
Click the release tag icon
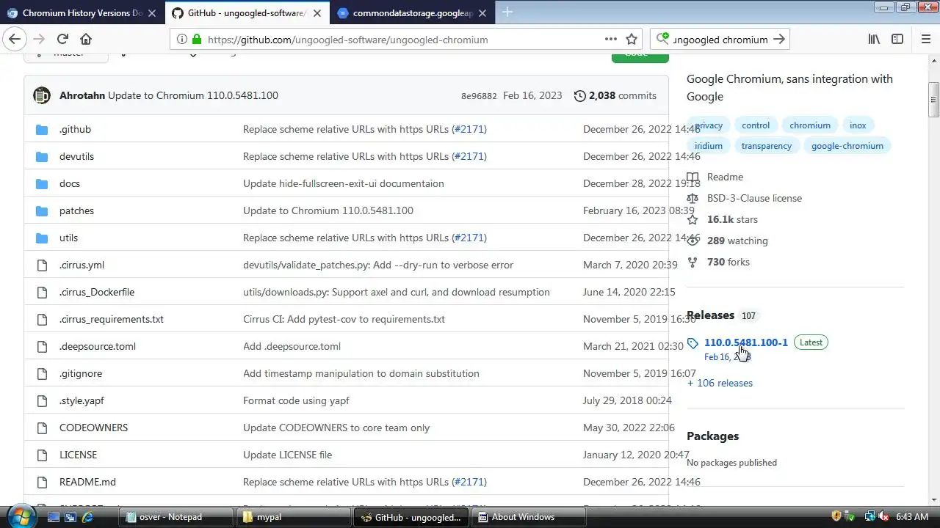(693, 343)
